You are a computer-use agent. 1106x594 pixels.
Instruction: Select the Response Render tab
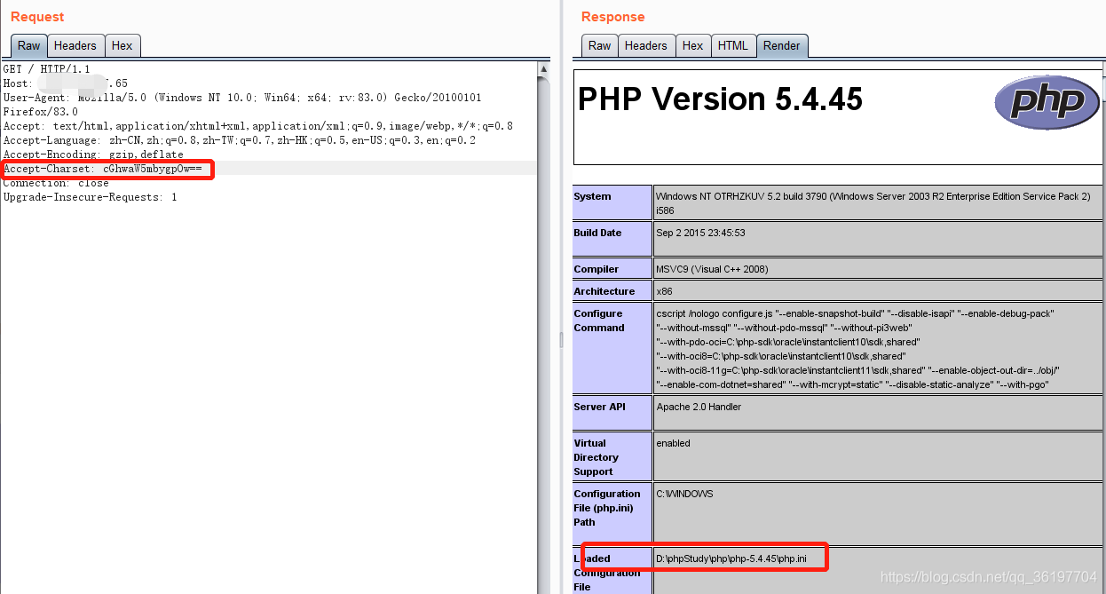[782, 46]
